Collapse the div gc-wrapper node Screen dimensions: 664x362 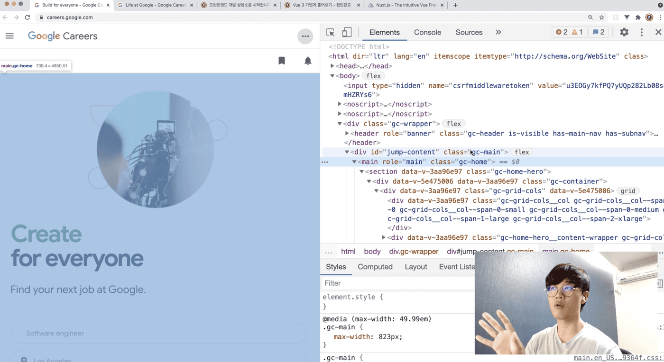coord(340,124)
